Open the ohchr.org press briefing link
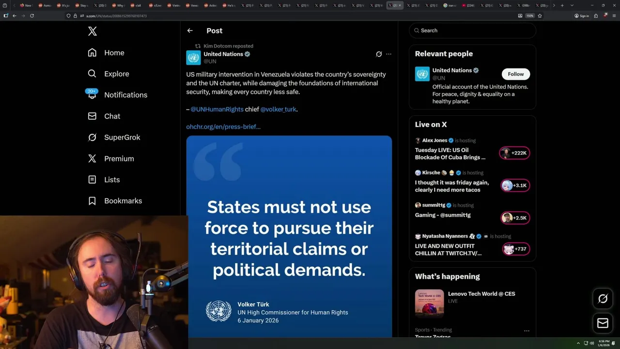Screen dimensions: 620x349 pos(223,127)
